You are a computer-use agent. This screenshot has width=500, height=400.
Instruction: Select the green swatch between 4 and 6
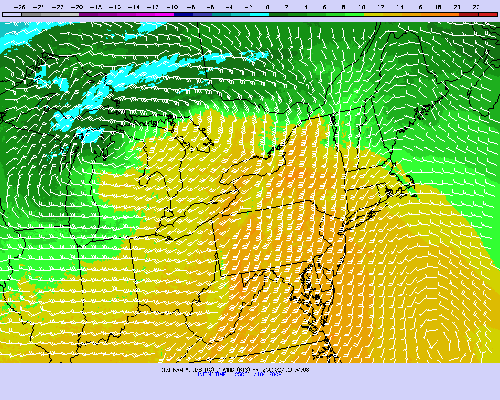click(x=316, y=14)
